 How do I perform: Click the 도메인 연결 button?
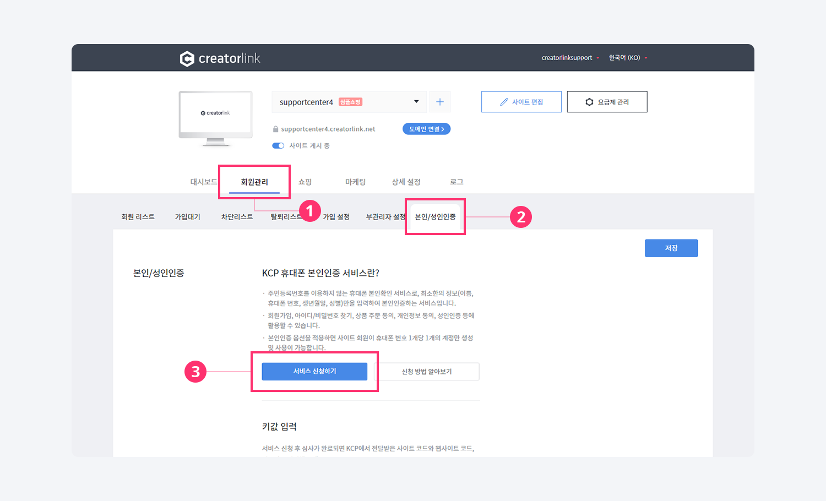tap(426, 129)
